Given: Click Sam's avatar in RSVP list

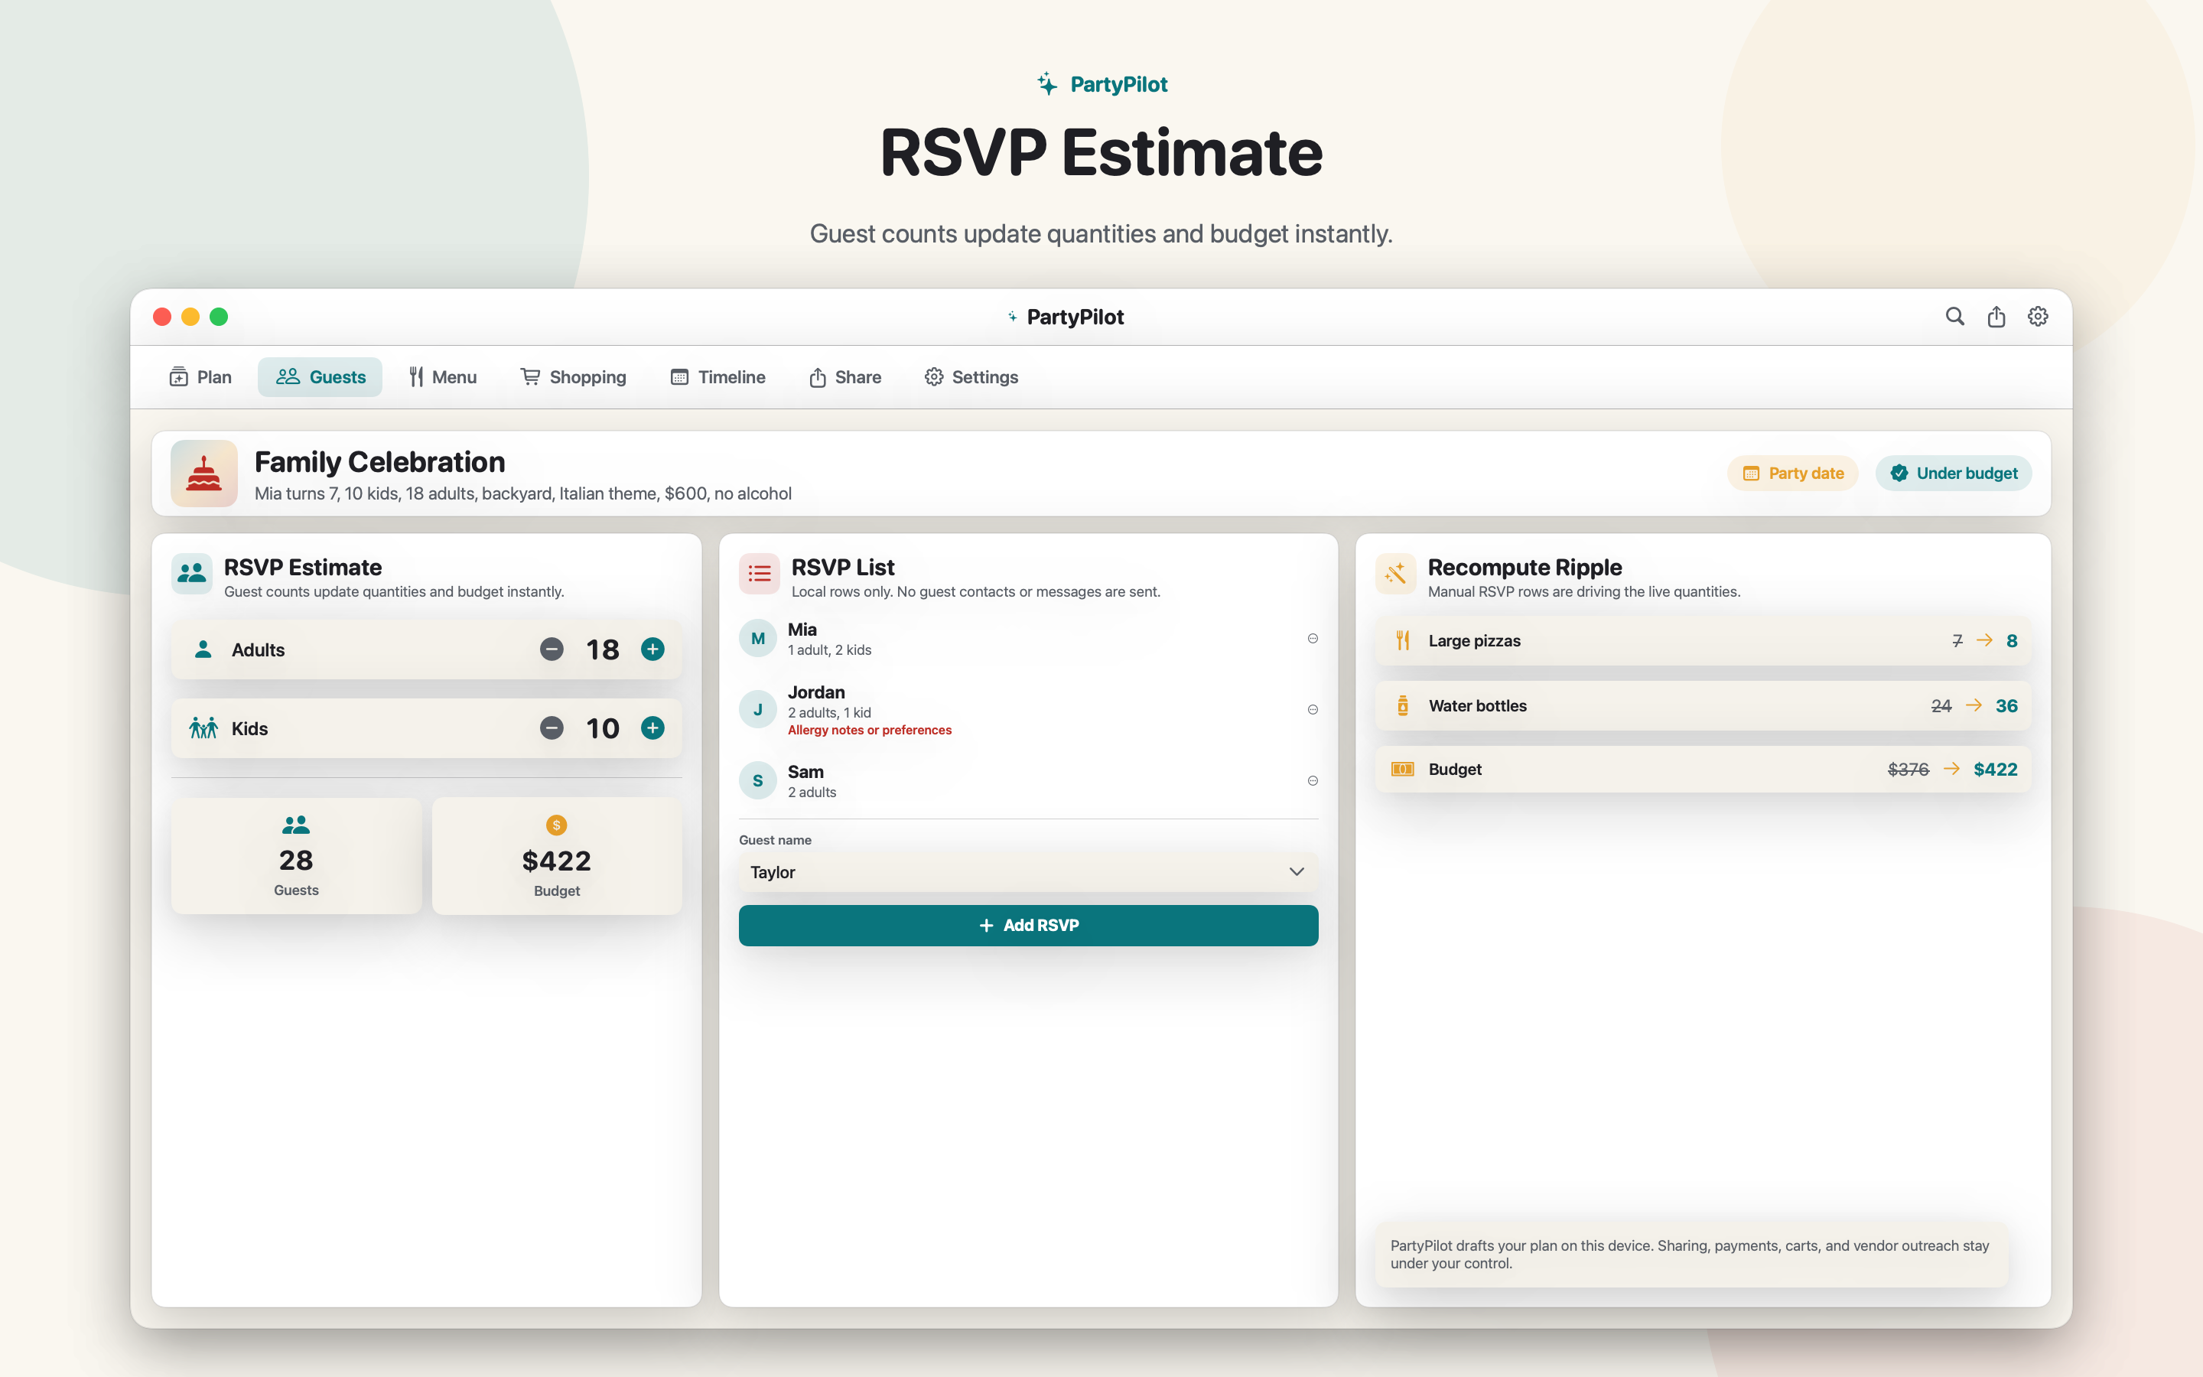Looking at the screenshot, I should (x=758, y=780).
